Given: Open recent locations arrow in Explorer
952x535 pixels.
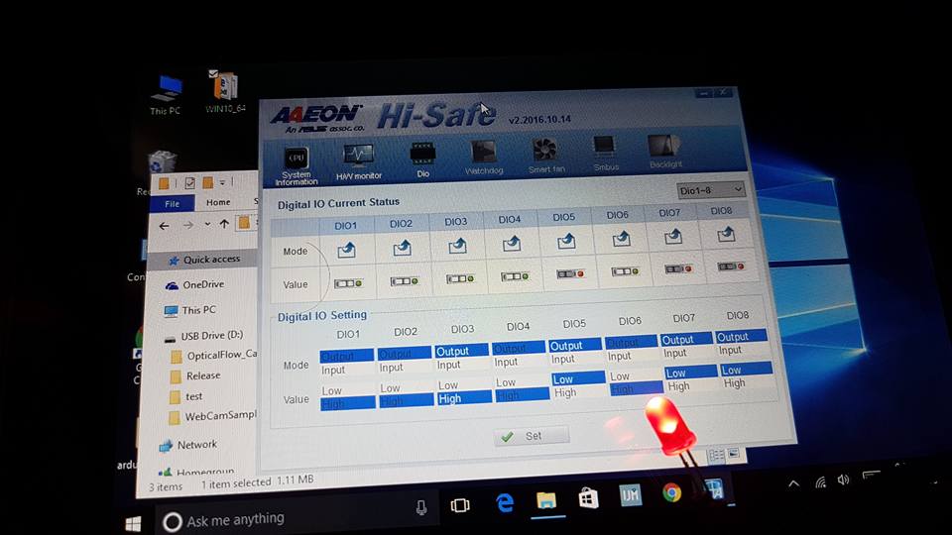Looking at the screenshot, I should [x=207, y=225].
